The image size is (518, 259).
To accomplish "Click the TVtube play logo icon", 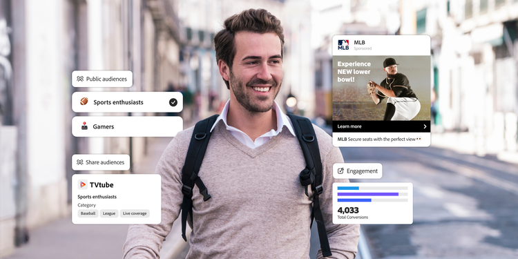I will coord(83,184).
